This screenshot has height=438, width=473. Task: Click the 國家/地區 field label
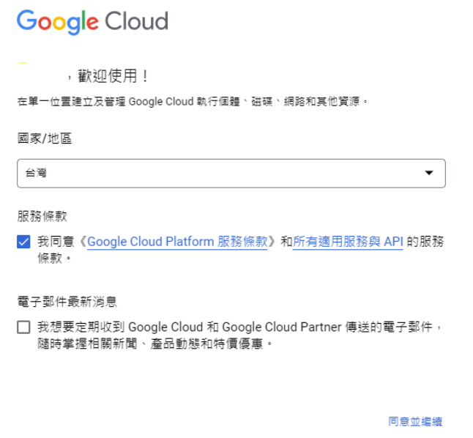(x=45, y=138)
